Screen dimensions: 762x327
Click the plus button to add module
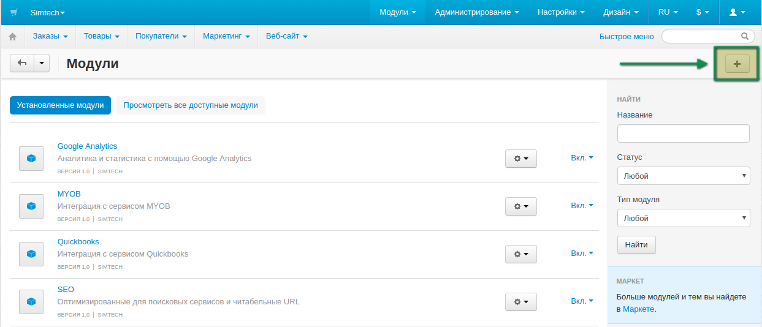pos(737,64)
